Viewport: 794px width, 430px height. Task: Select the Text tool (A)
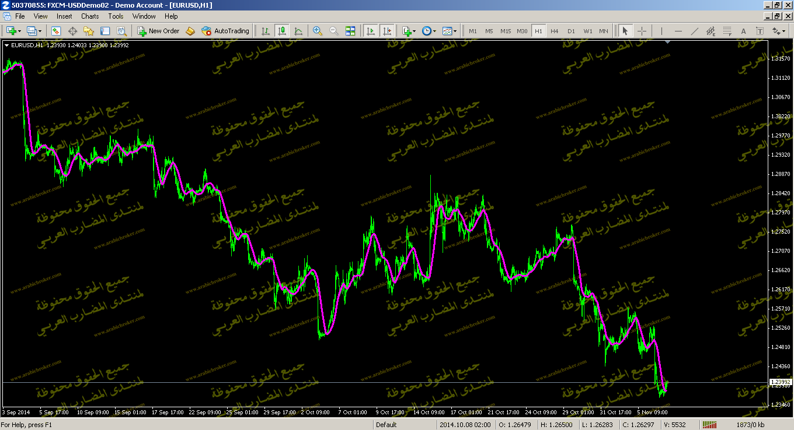[743, 31]
